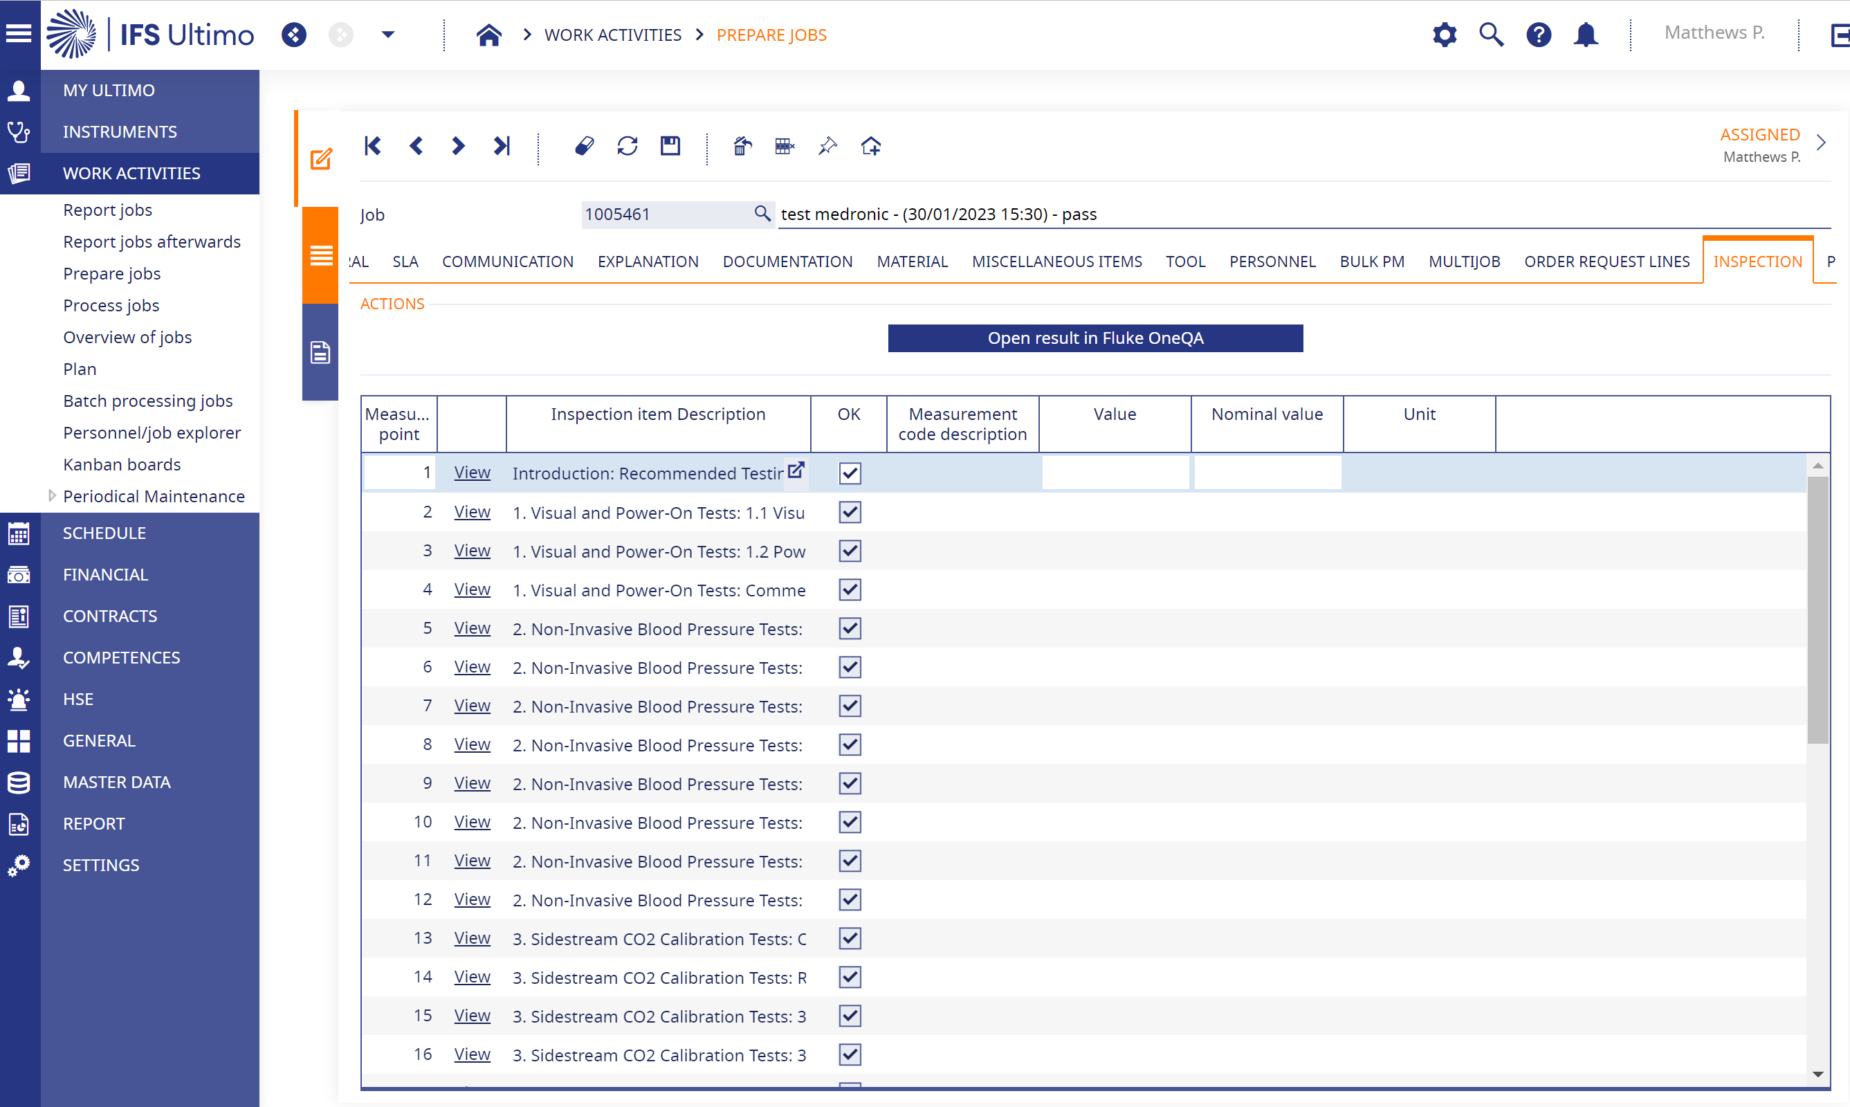Click Value field in row 1
The width and height of the screenshot is (1850, 1107).
[x=1115, y=473]
